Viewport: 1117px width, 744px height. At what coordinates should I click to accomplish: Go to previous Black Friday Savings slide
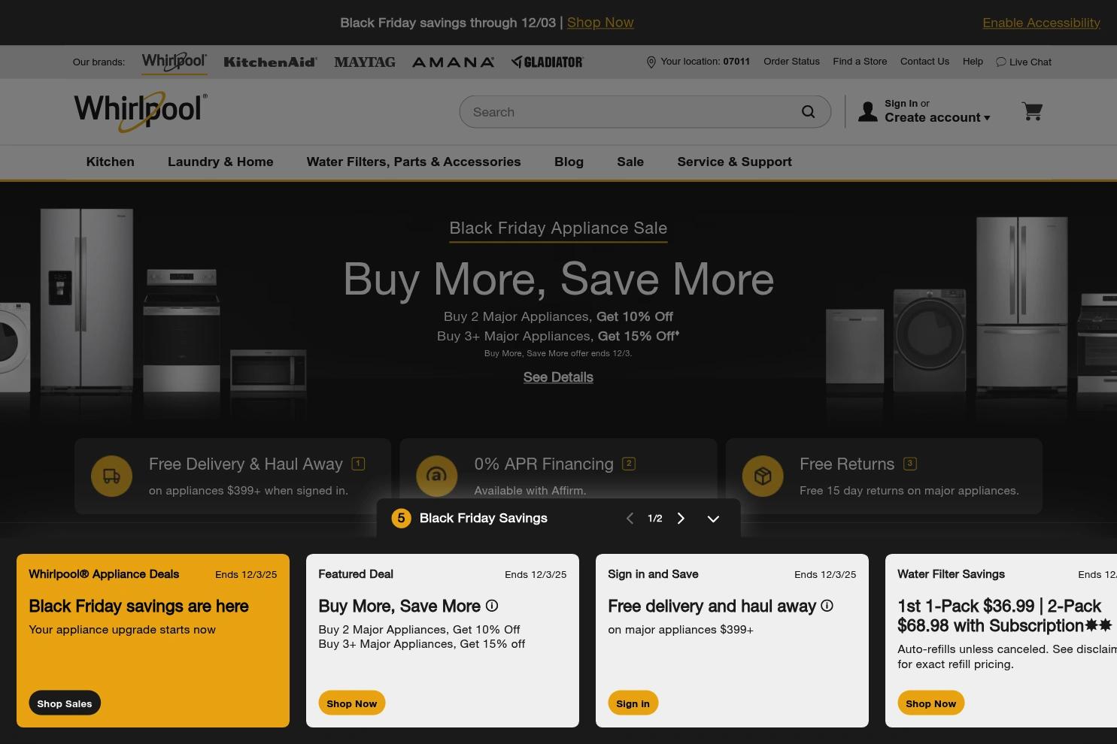click(x=630, y=519)
